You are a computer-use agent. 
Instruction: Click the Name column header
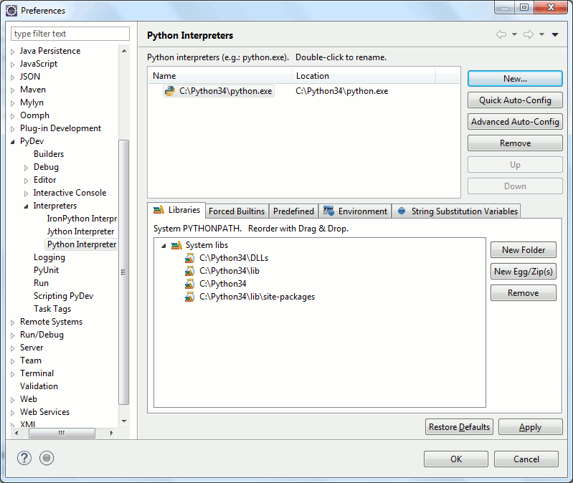coord(219,75)
